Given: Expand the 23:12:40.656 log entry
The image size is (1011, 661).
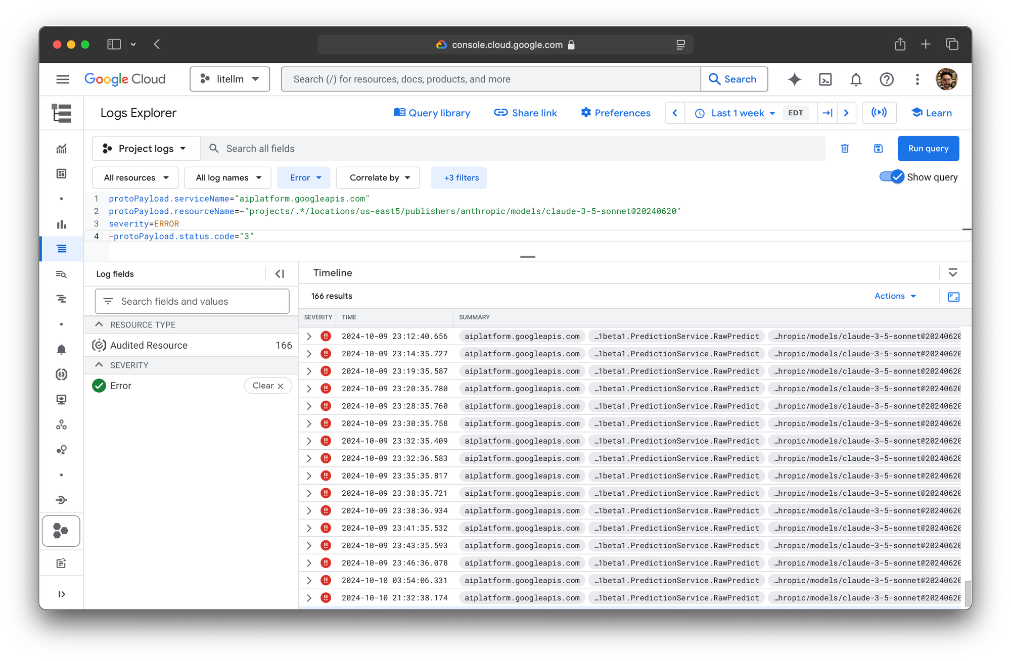Looking at the screenshot, I should pyautogui.click(x=309, y=336).
